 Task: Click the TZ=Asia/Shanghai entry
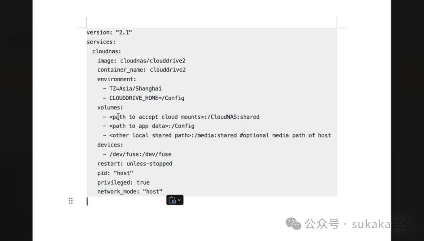pos(135,89)
